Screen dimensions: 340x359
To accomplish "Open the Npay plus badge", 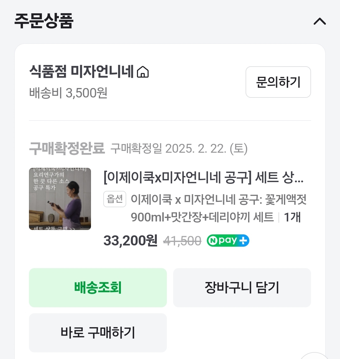I will [228, 241].
